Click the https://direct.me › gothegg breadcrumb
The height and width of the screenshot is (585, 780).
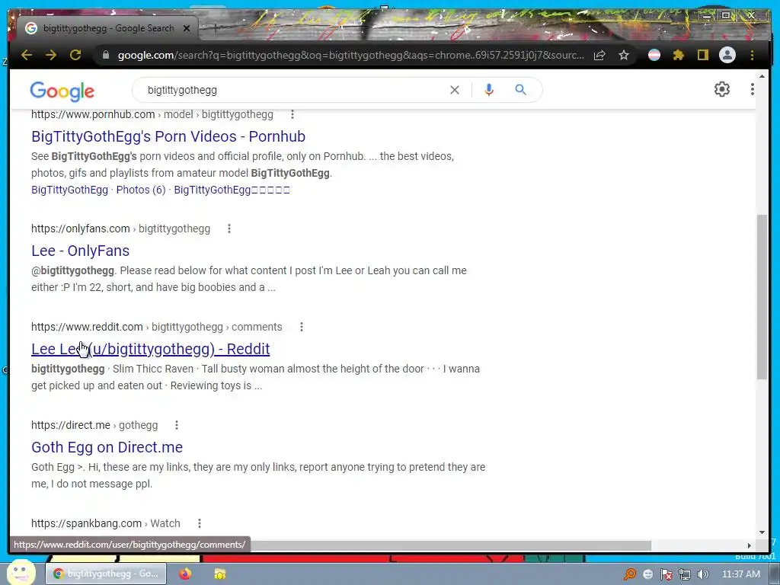(94, 425)
